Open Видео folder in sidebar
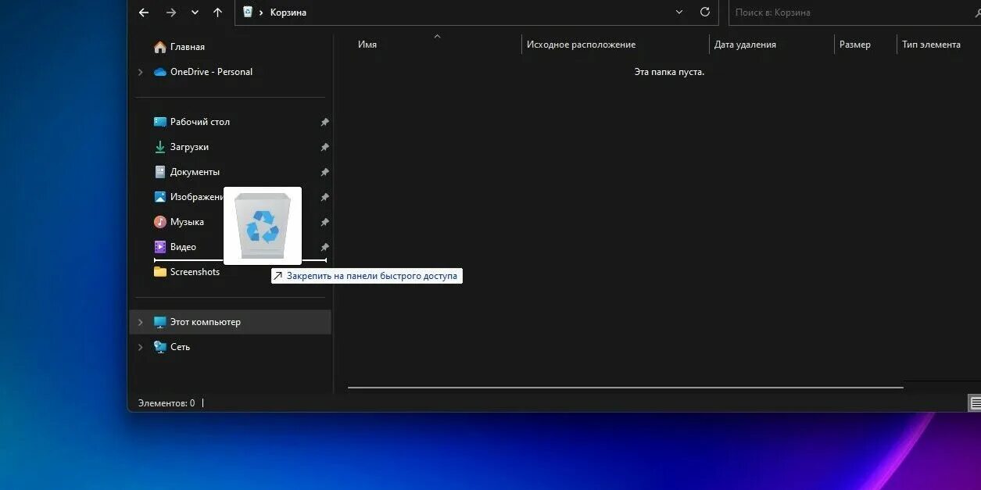 click(x=183, y=247)
